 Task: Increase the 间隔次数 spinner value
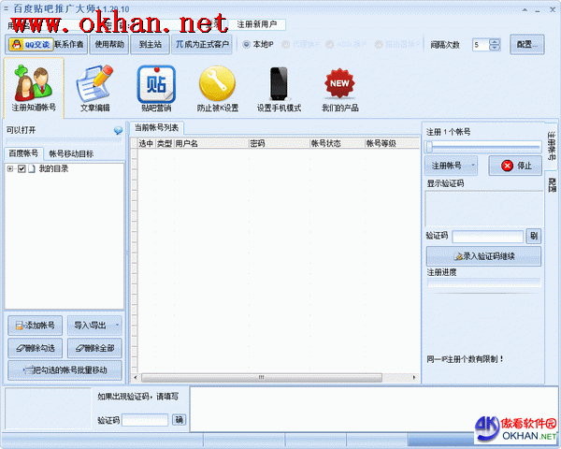pos(495,41)
